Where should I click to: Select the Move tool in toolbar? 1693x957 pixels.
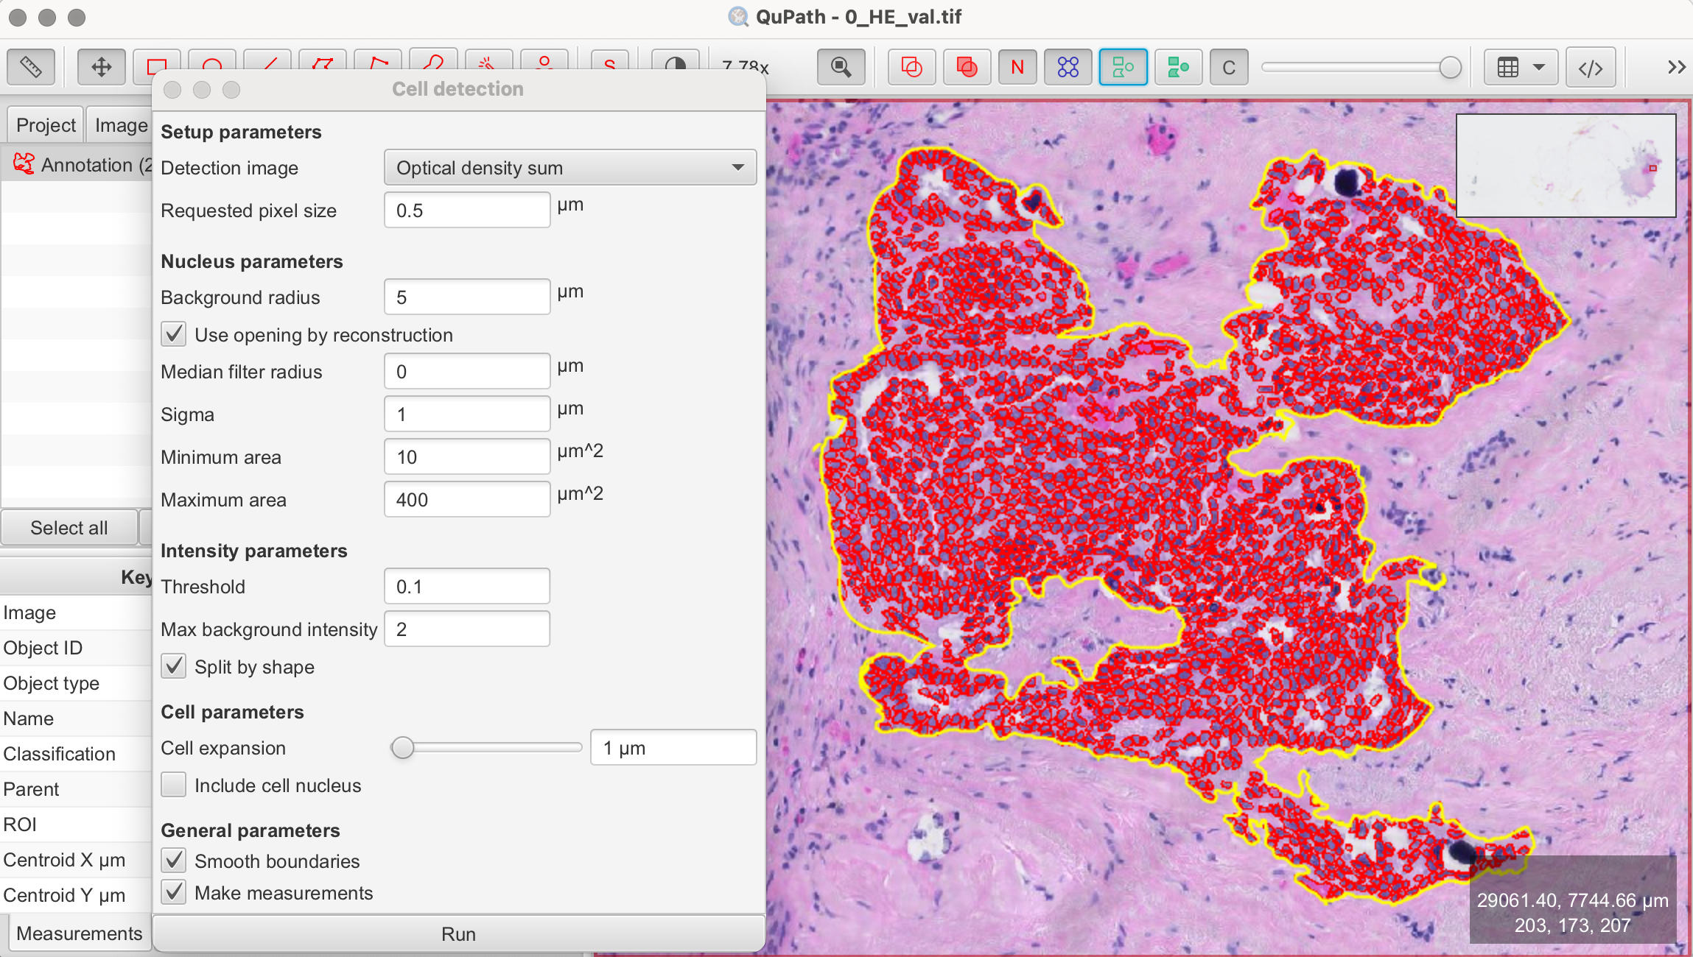[101, 68]
